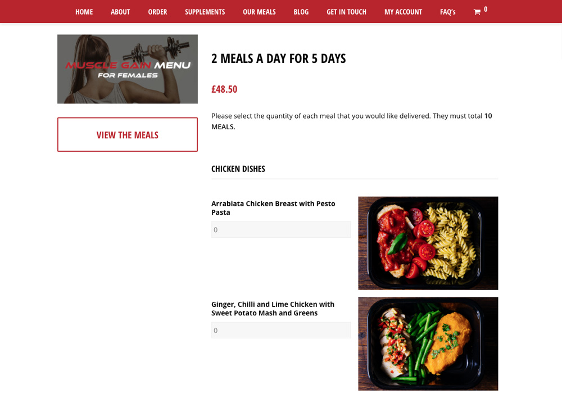The height and width of the screenshot is (394, 562).
Task: Open the Arrabiata Chicken pasta photo
Action: (428, 243)
